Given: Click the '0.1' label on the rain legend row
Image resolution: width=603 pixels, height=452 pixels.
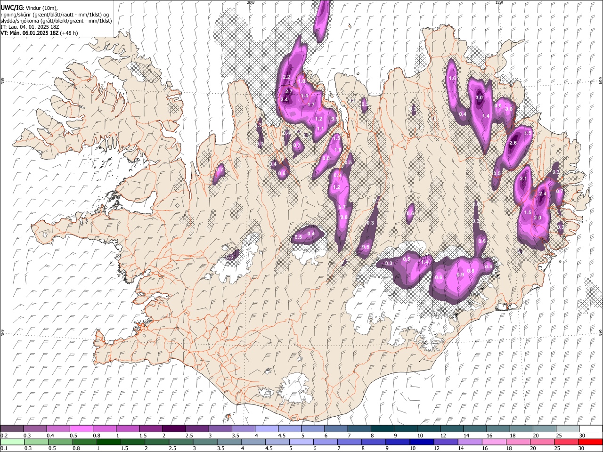Looking at the screenshot, I should click(x=4, y=448).
